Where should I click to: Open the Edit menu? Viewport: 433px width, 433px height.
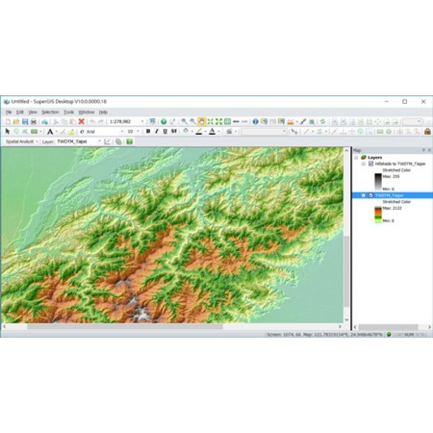tap(20, 112)
